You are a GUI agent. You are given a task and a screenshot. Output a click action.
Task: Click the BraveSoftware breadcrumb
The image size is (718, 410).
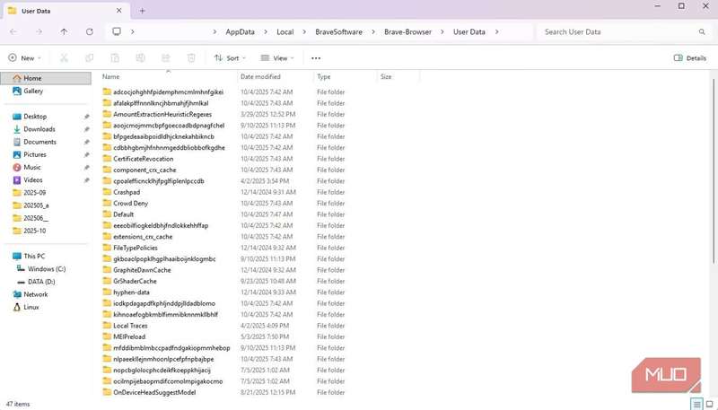pyautogui.click(x=338, y=31)
